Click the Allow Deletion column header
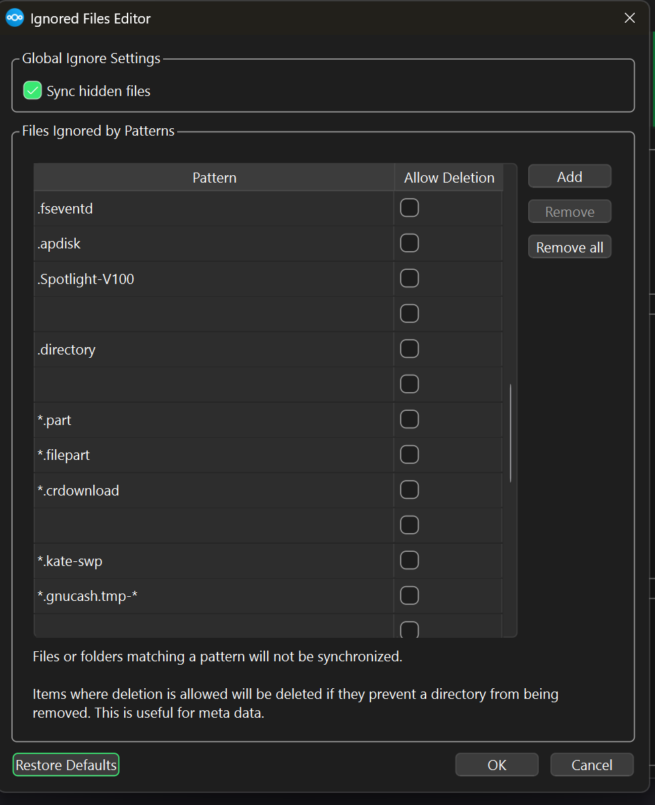The image size is (655, 805). (x=448, y=178)
